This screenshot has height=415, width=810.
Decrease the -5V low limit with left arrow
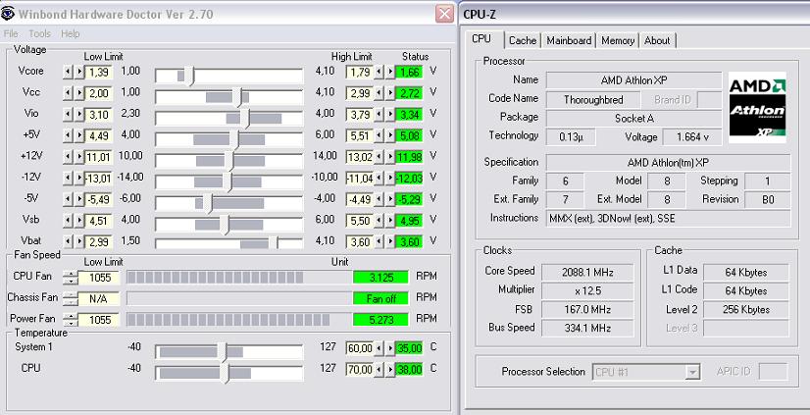(68, 199)
